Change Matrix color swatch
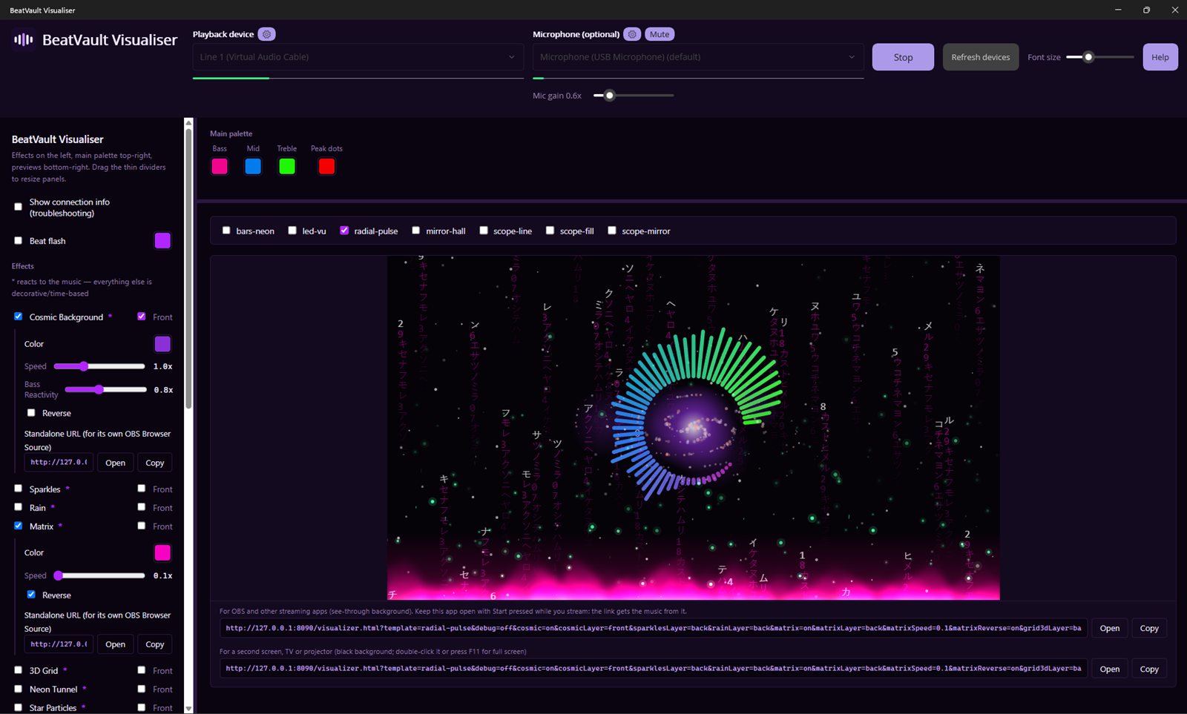 [162, 552]
